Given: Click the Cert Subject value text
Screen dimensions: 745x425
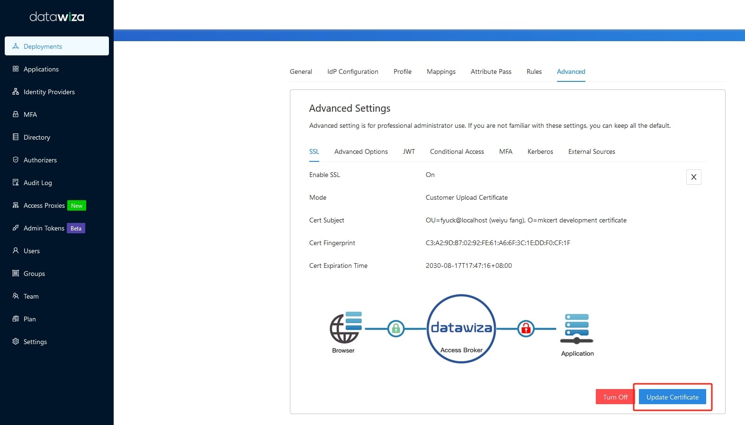Looking at the screenshot, I should point(526,220).
